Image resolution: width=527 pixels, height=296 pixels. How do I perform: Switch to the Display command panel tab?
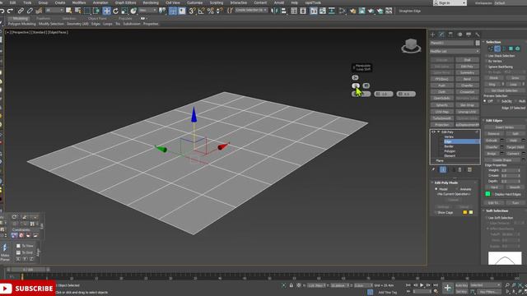(x=469, y=35)
